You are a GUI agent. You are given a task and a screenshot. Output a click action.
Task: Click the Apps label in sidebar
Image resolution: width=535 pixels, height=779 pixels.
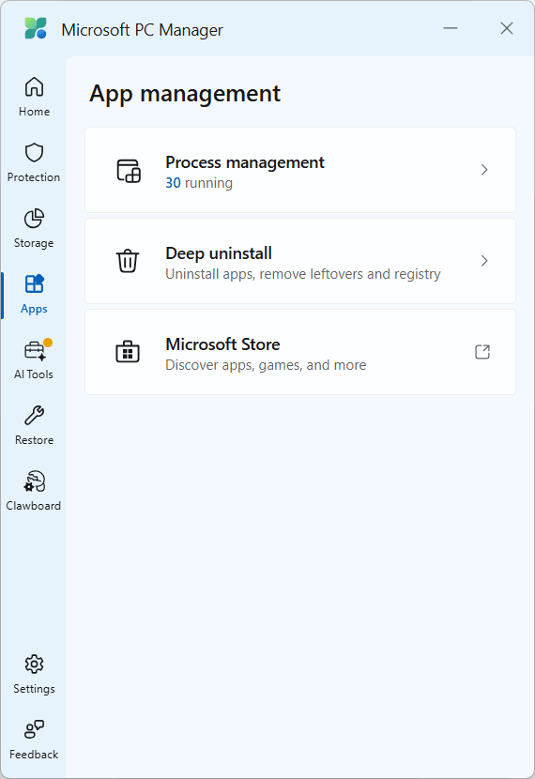point(34,309)
